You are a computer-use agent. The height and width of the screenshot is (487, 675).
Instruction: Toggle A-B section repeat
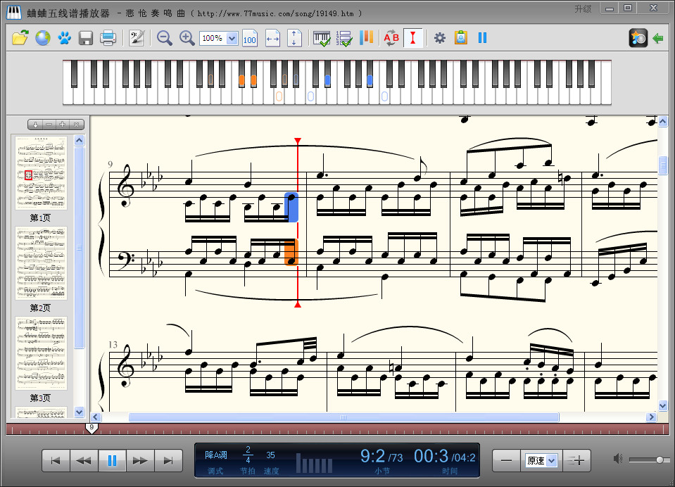click(391, 38)
